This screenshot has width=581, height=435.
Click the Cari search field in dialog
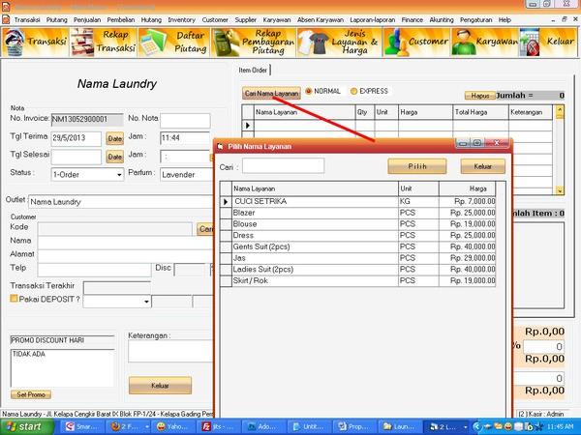pyautogui.click(x=283, y=166)
